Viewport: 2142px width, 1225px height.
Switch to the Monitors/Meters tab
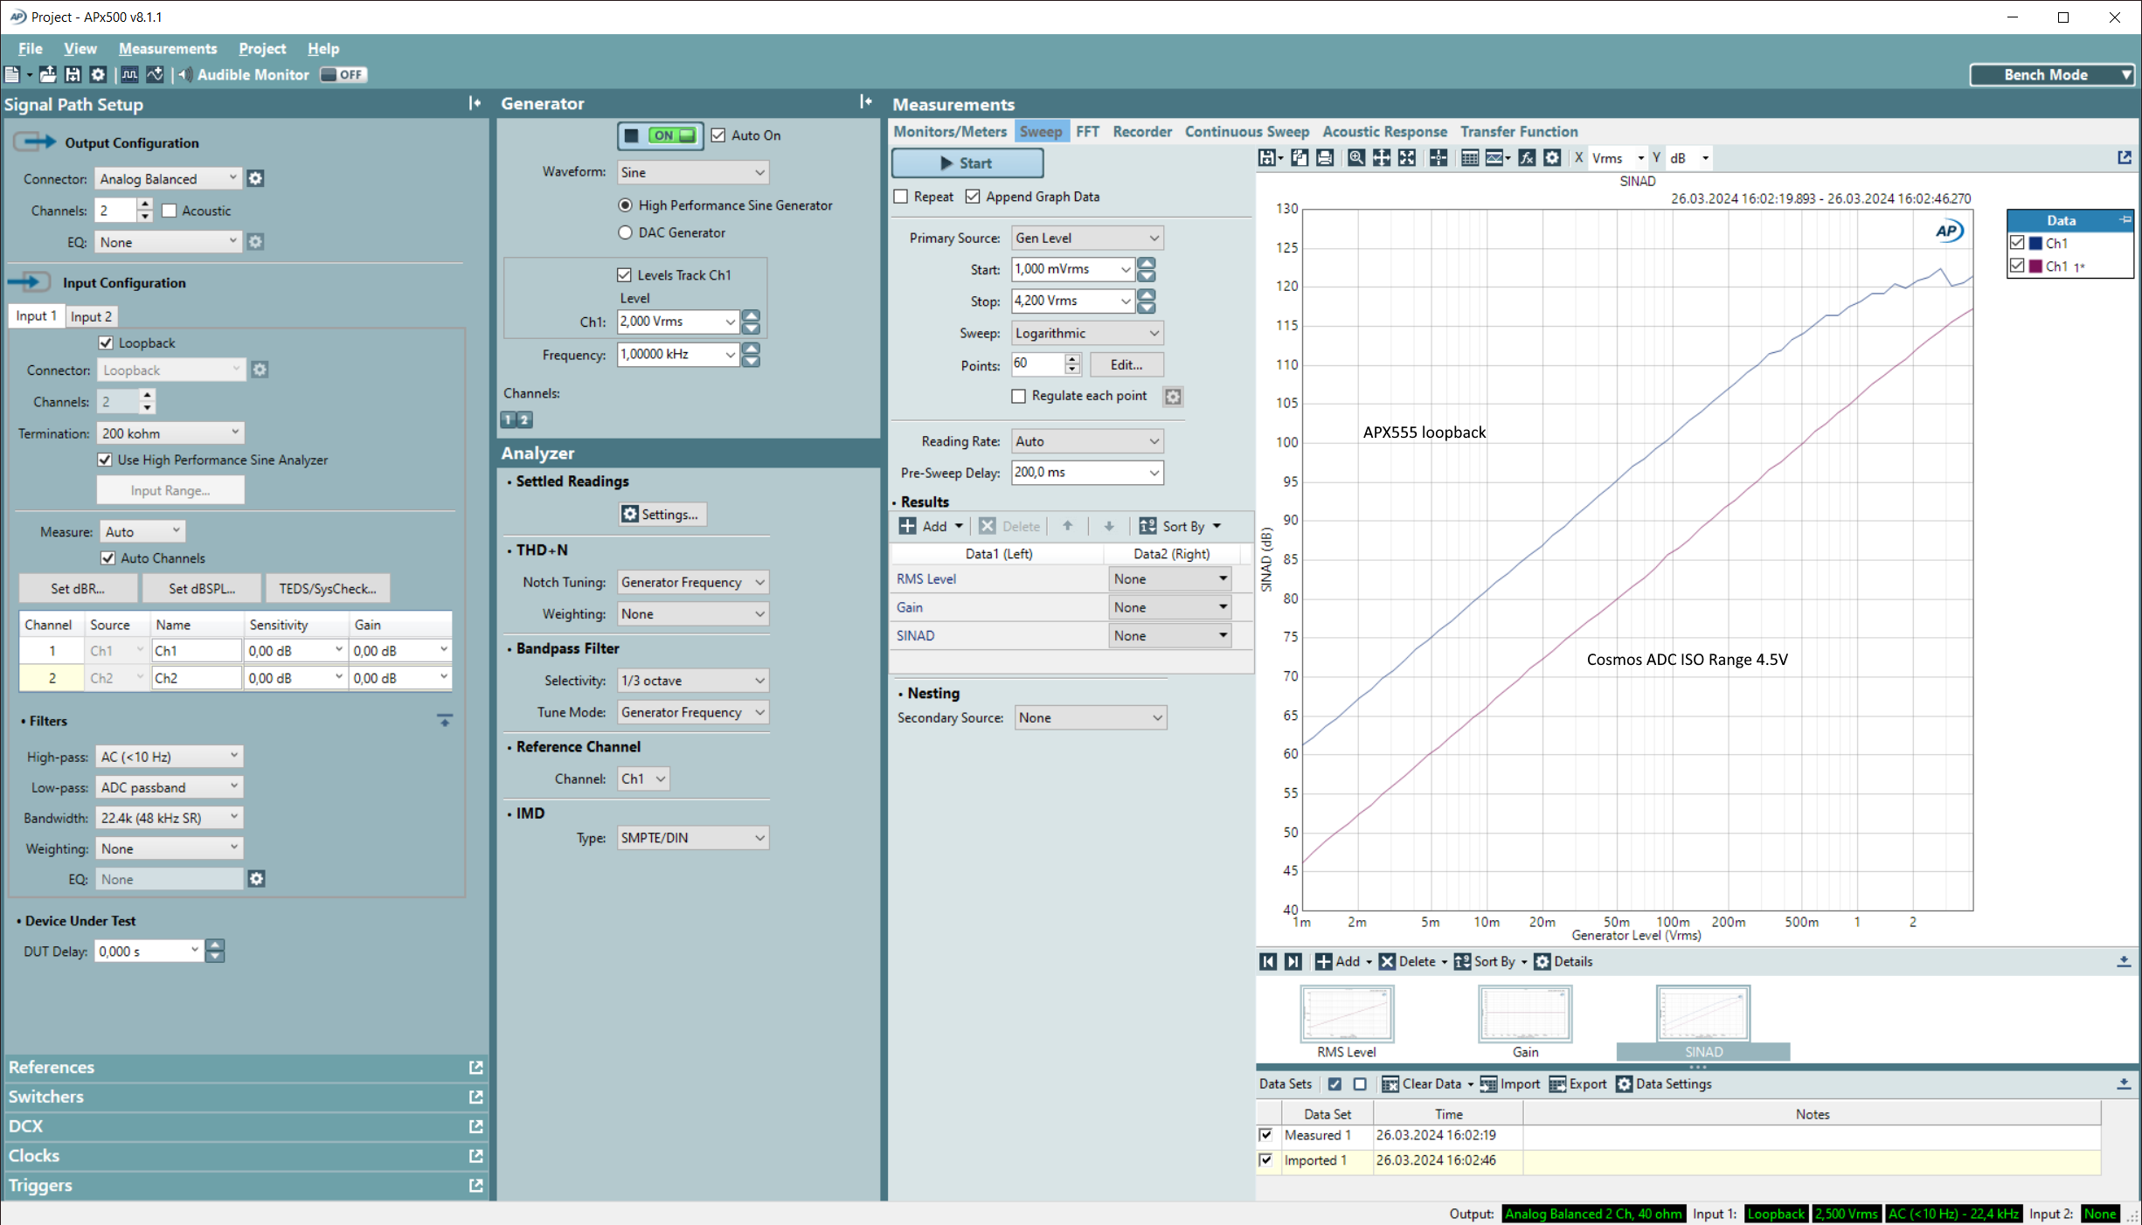[x=950, y=132]
